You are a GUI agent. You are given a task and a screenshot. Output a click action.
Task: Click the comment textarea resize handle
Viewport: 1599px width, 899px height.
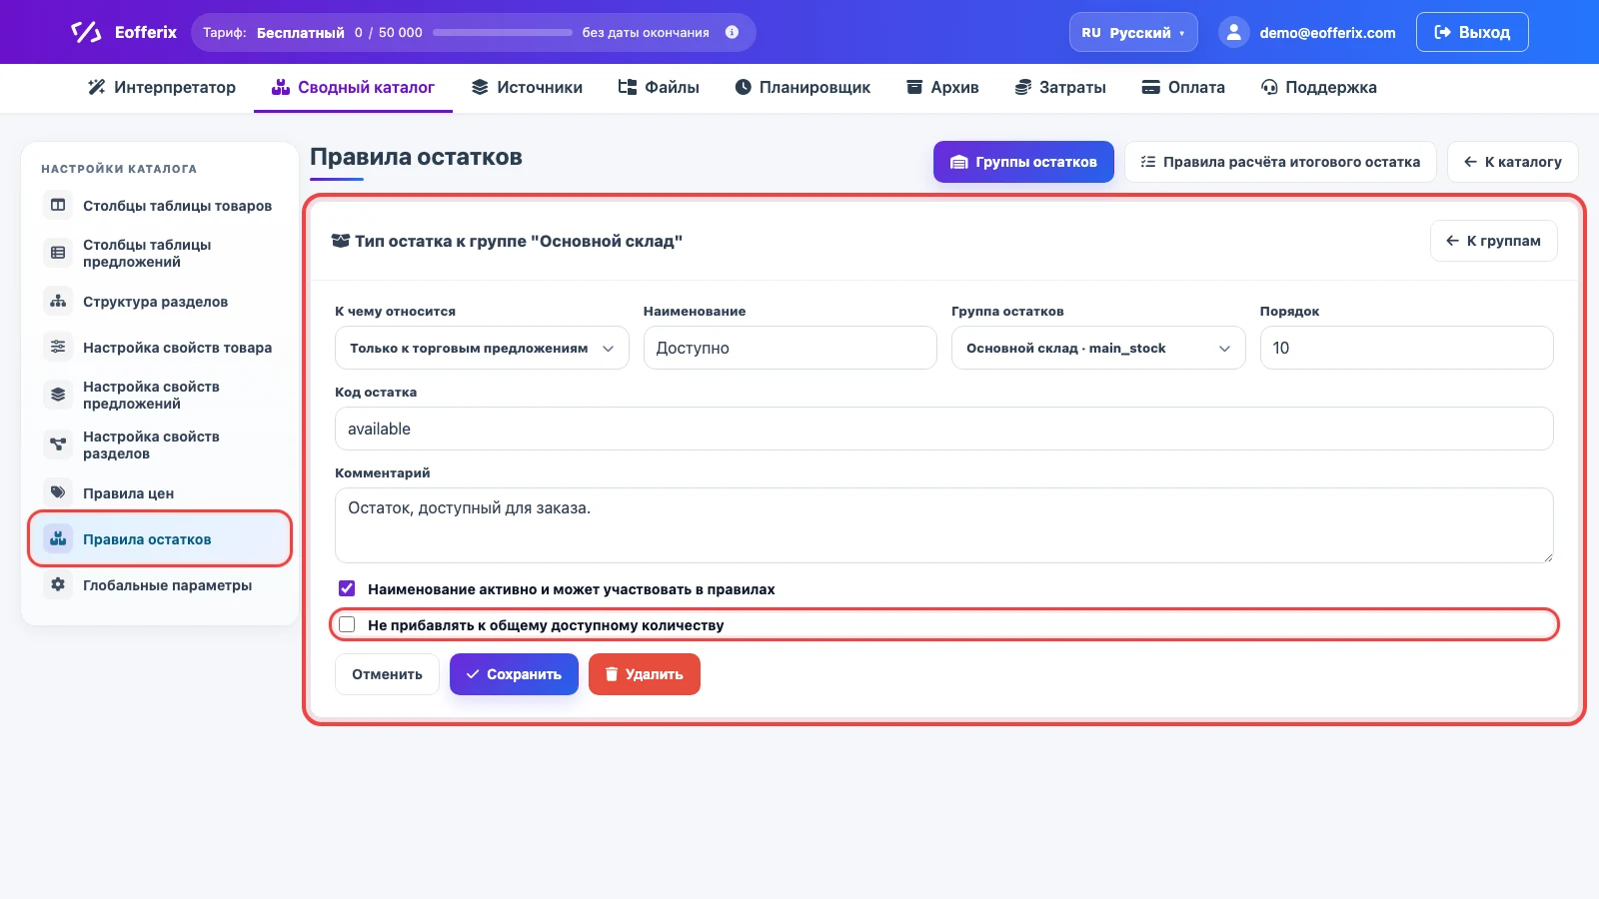(x=1547, y=556)
